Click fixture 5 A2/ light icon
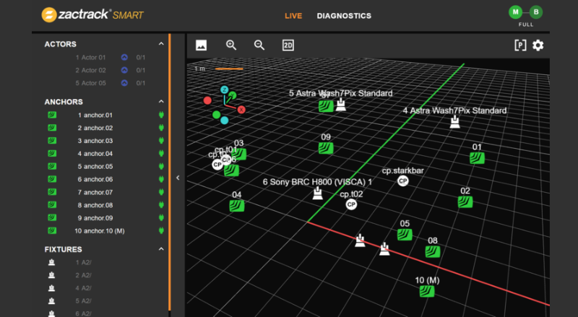 tap(51, 301)
